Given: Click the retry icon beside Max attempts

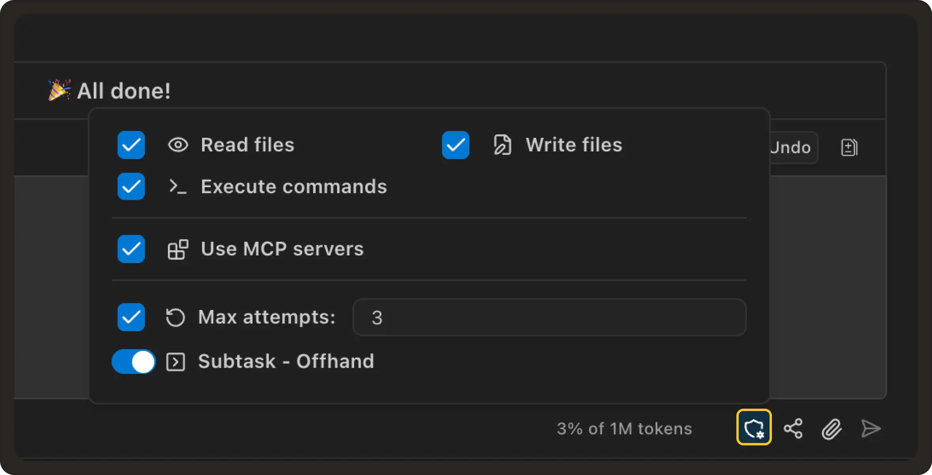Looking at the screenshot, I should pos(175,317).
